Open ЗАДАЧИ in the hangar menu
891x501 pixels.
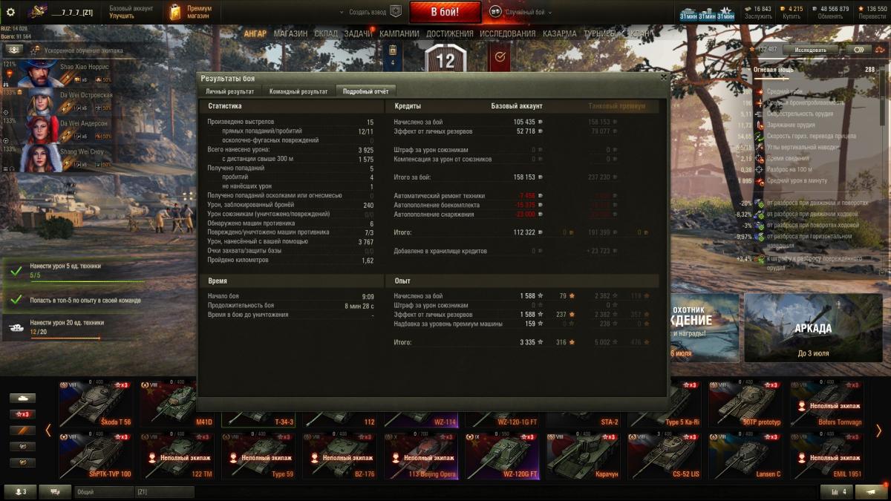pyautogui.click(x=359, y=34)
